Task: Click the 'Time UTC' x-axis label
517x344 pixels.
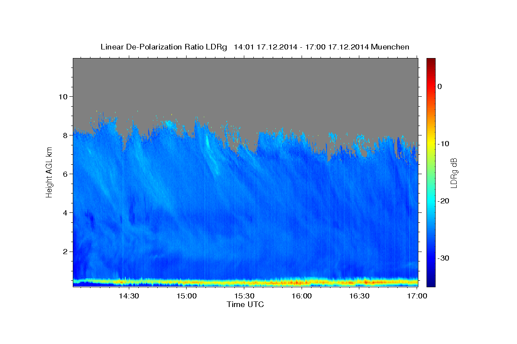Action: point(245,304)
